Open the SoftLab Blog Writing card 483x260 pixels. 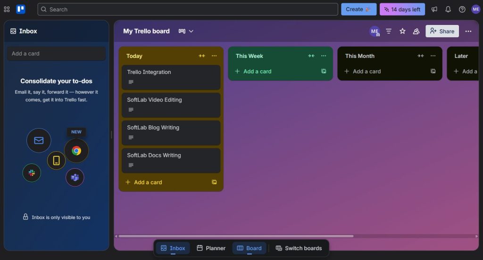pyautogui.click(x=171, y=133)
